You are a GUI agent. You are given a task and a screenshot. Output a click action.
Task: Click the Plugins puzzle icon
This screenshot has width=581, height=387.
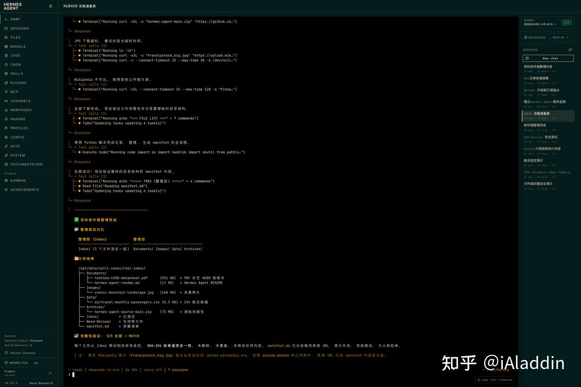click(6, 83)
